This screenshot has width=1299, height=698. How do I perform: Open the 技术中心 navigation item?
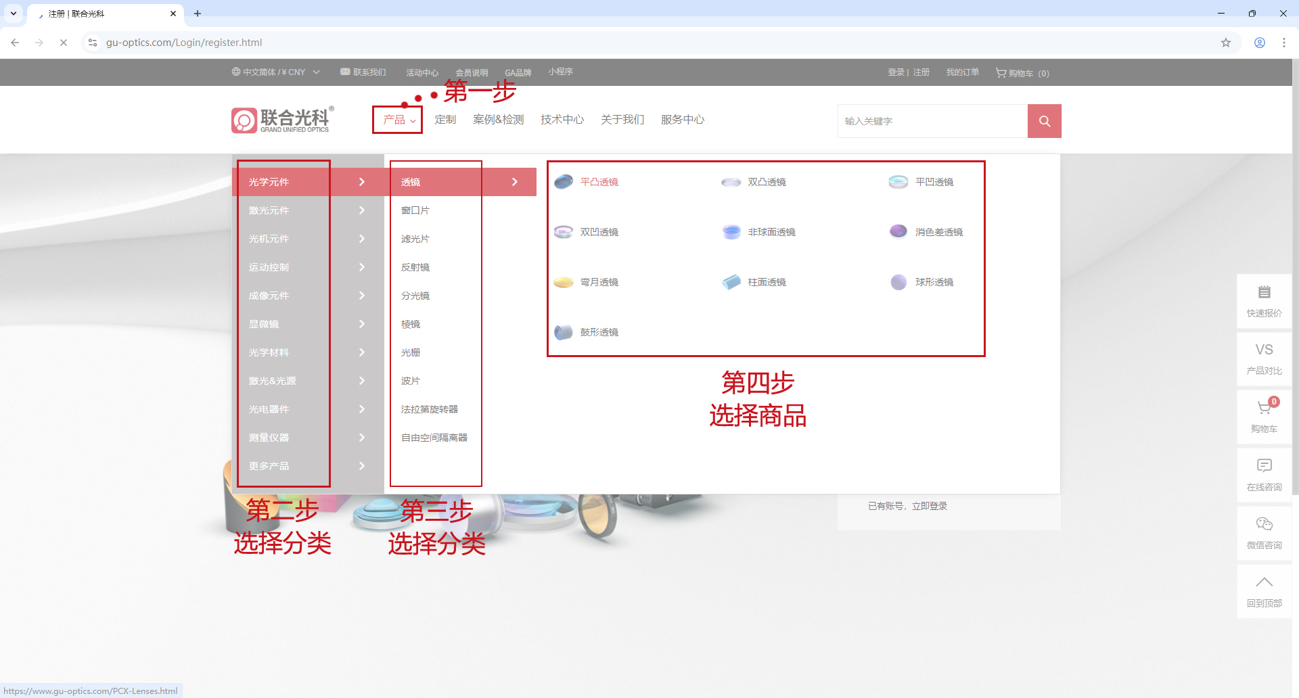(562, 120)
